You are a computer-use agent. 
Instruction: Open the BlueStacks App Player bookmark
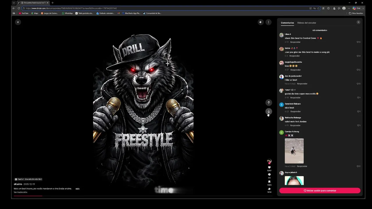coord(131,13)
